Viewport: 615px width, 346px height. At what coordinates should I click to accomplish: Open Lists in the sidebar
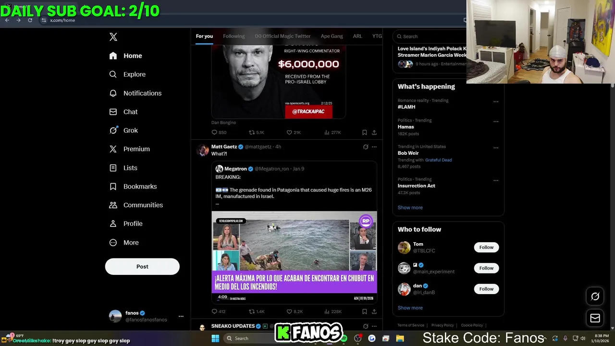coord(123,168)
